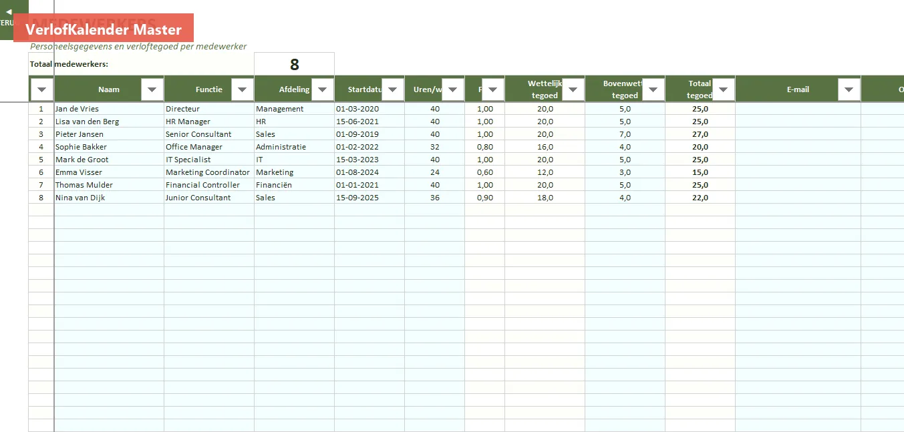Select the empty E-mail cell for Jan de Vries

(x=798, y=109)
